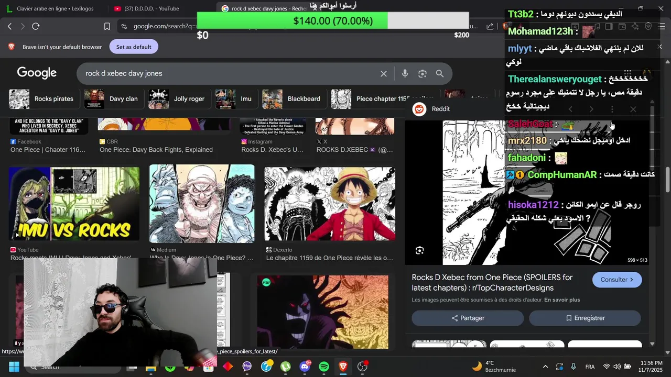Screen dimensions: 671x377
Task: Open the En savoir plus link
Action: coord(562,300)
